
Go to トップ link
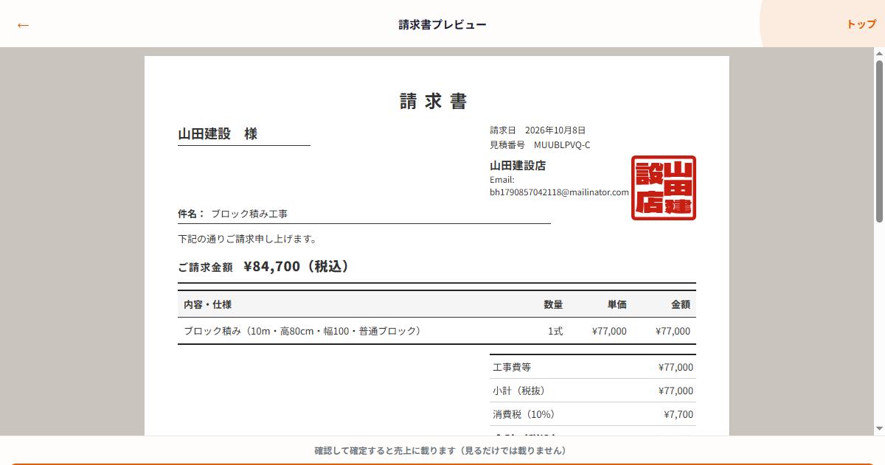[861, 24]
